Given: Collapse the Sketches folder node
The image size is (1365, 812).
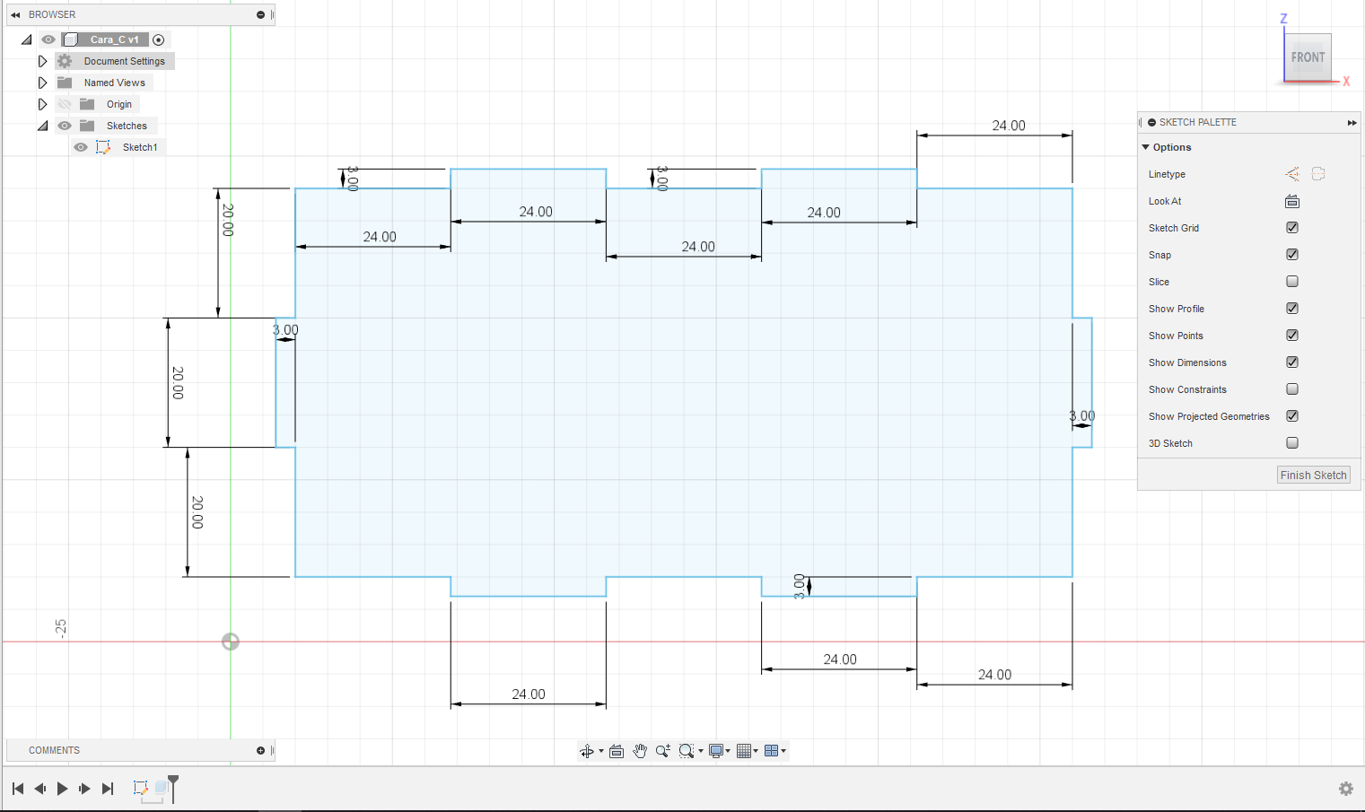Looking at the screenshot, I should click(43, 126).
